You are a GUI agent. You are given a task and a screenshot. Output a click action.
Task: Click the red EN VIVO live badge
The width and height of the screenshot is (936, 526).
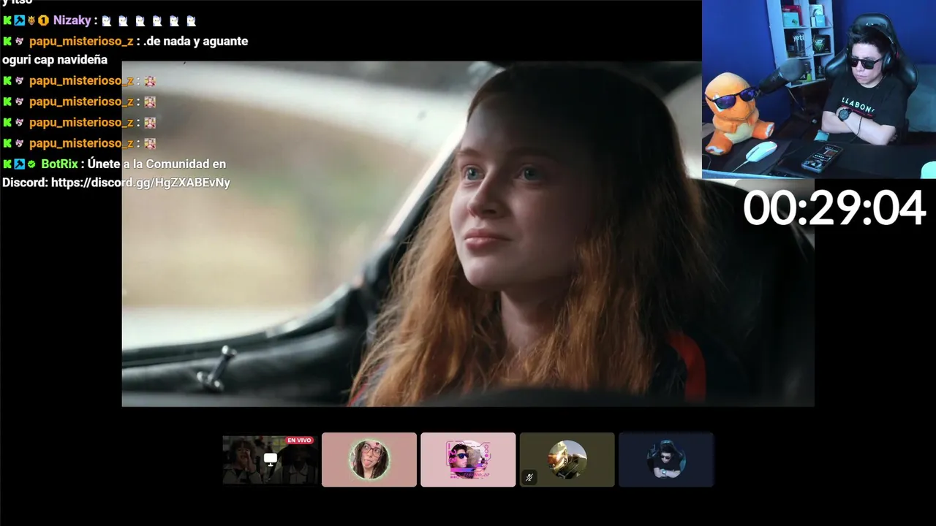[x=300, y=441]
